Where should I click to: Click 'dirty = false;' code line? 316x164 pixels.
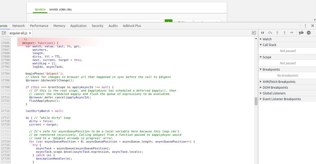[x=41, y=121]
